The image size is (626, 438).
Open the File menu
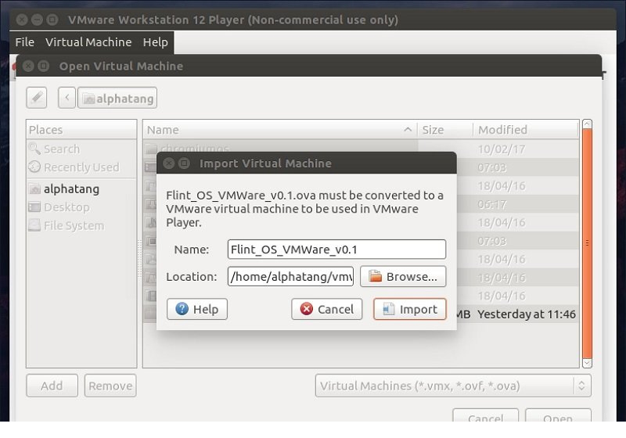coord(25,42)
